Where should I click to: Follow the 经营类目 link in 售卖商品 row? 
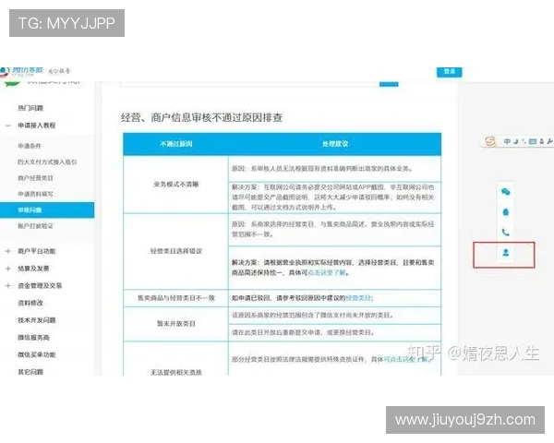pyautogui.click(x=358, y=298)
